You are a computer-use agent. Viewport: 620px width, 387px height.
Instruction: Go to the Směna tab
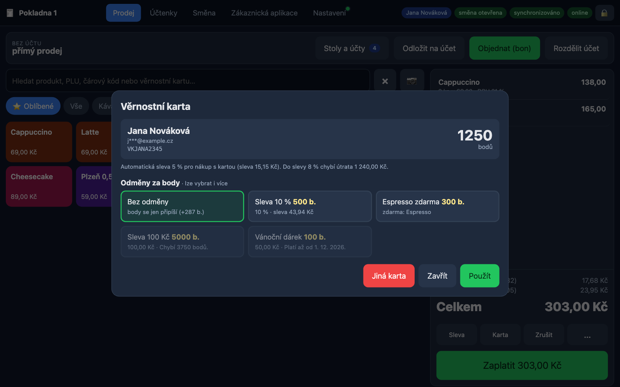[x=204, y=13]
